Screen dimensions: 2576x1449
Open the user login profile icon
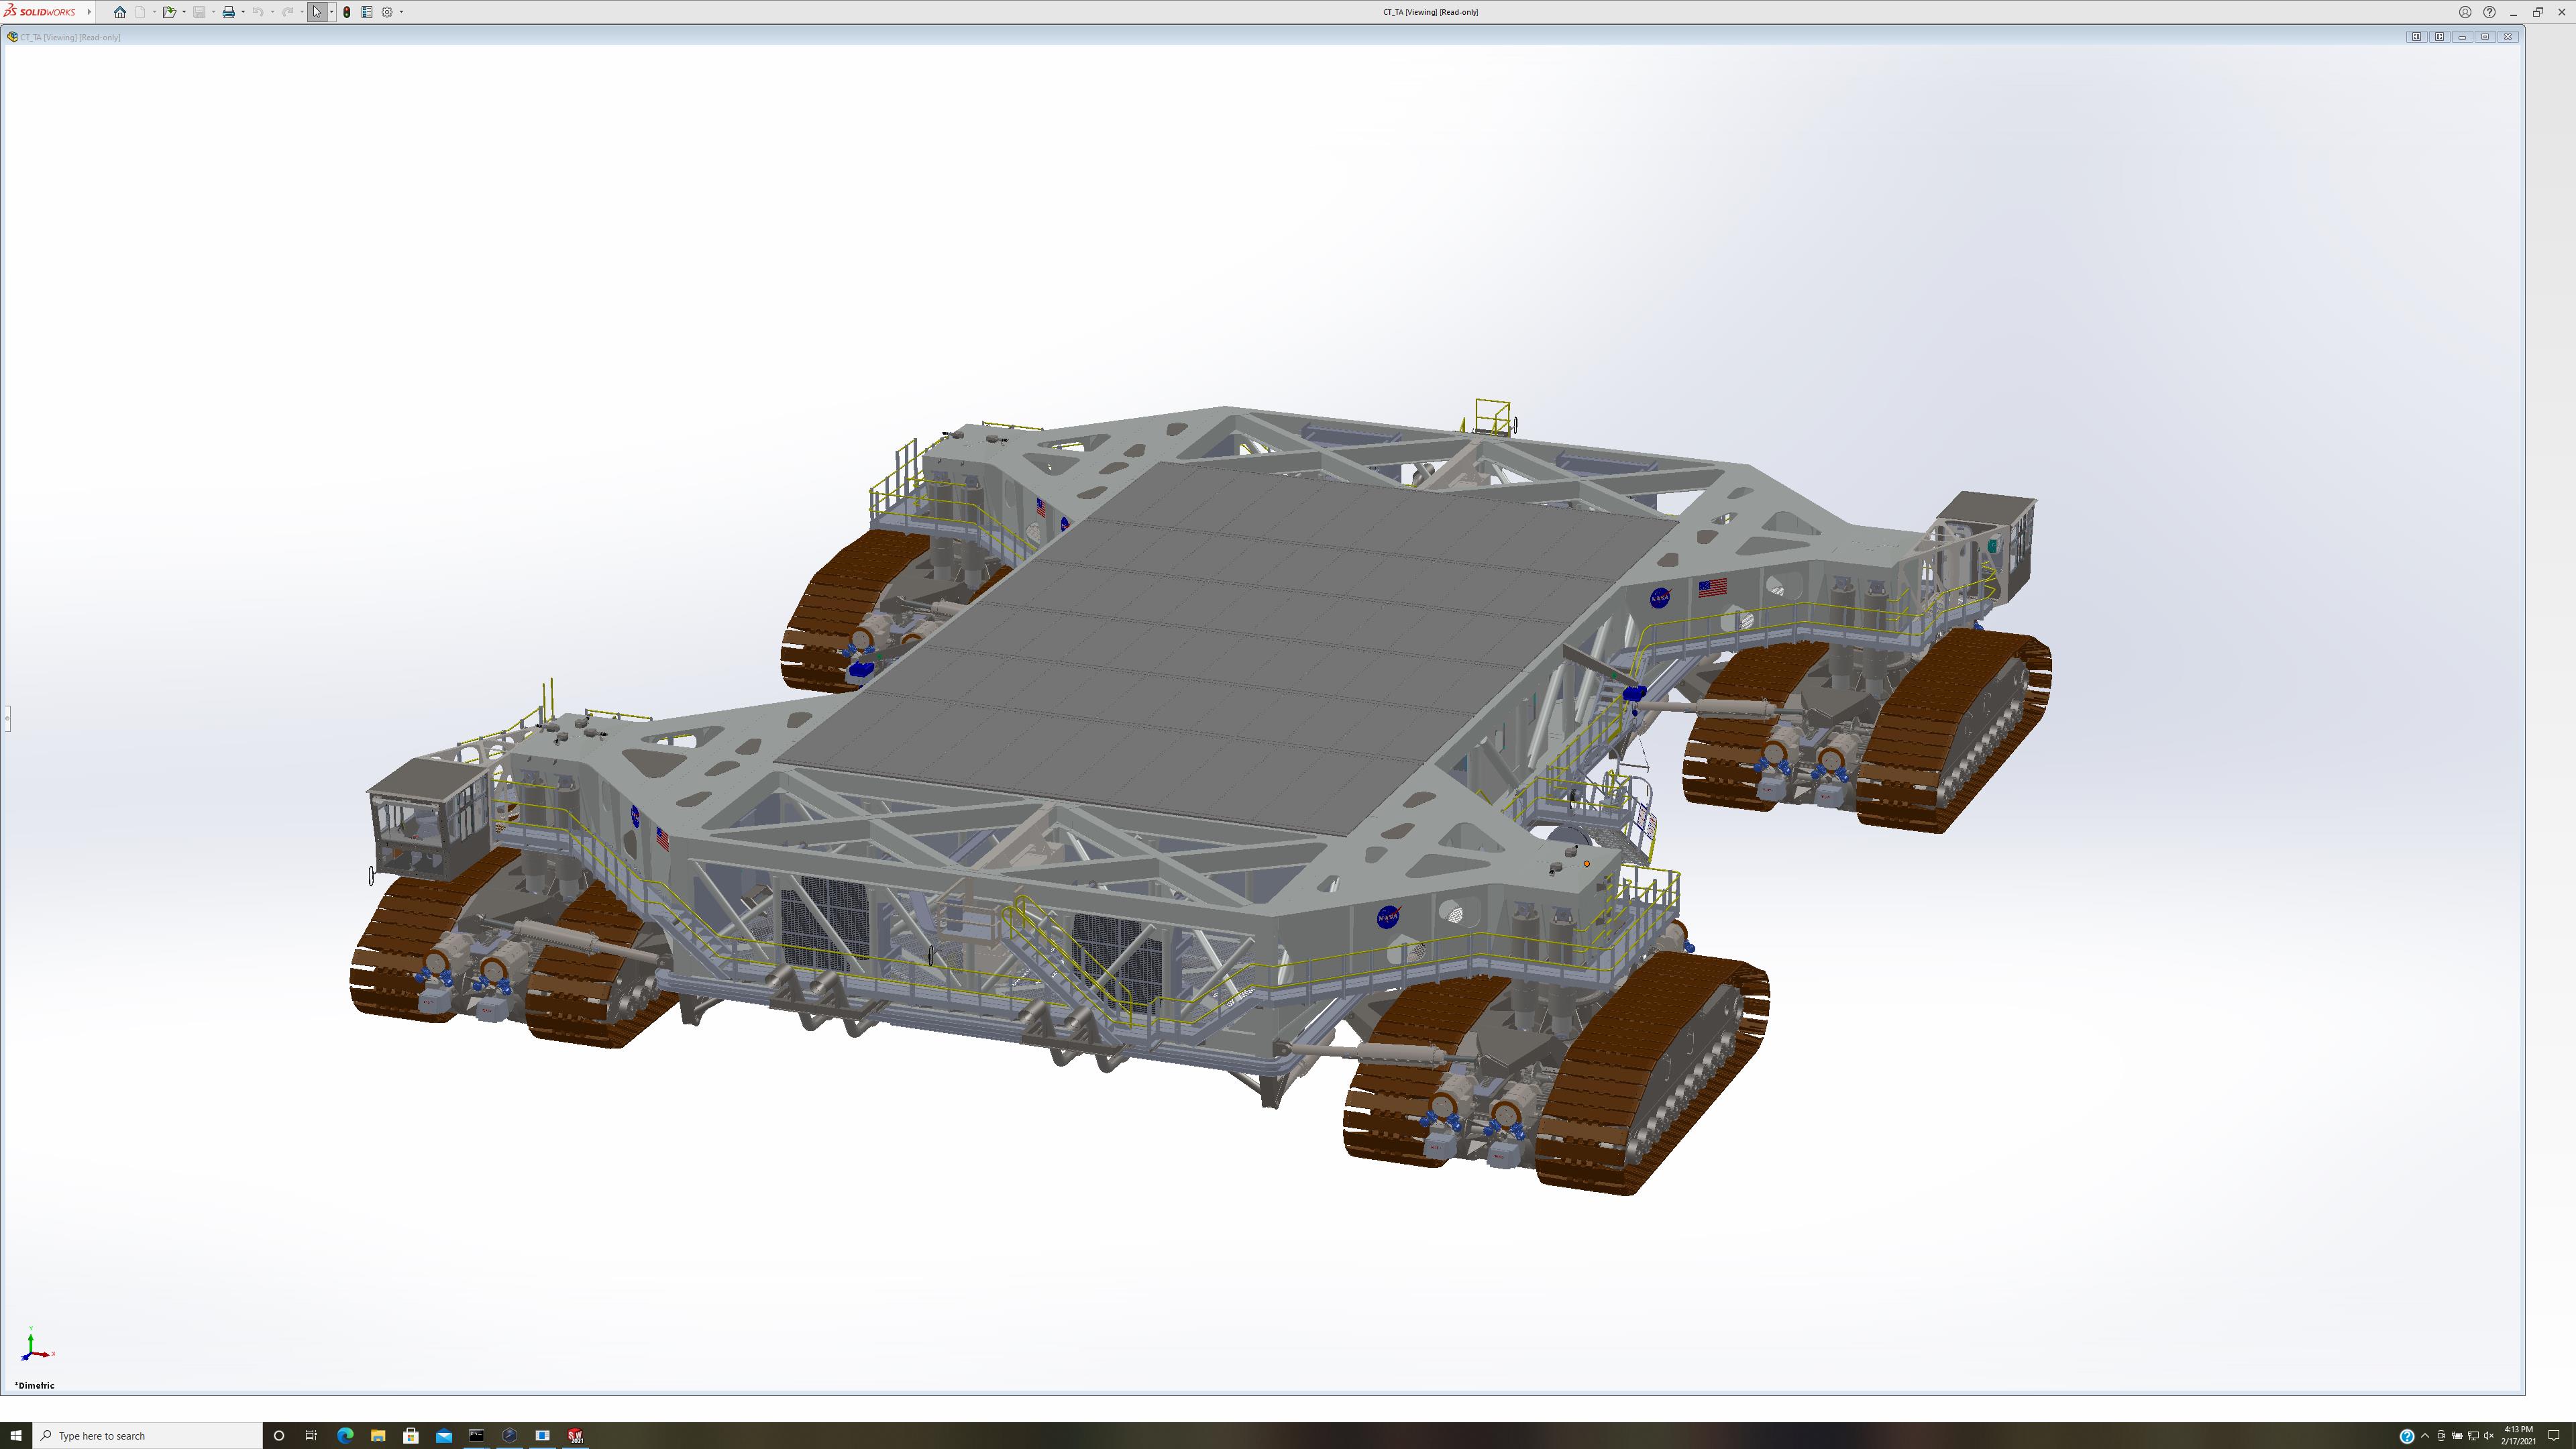[x=2465, y=12]
